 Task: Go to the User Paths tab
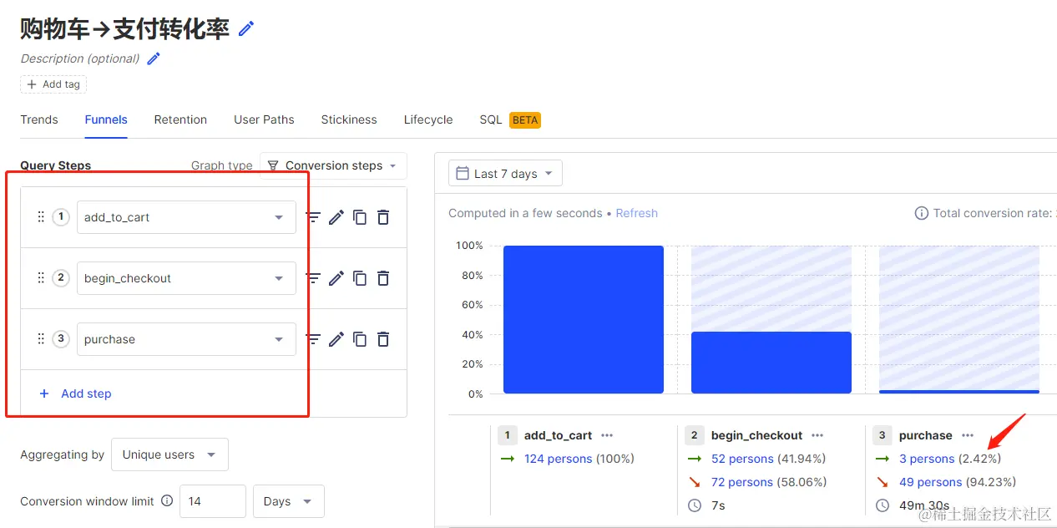click(x=264, y=119)
